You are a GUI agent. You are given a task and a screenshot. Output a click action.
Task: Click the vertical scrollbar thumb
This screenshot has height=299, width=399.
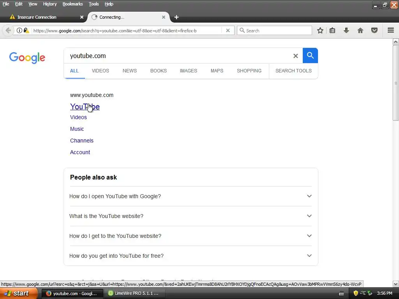click(x=396, y=83)
